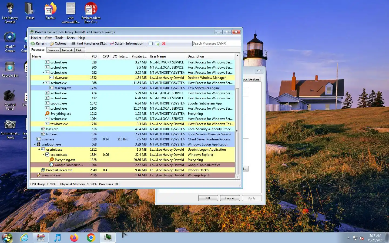Sort by the User Name column header
This screenshot has height=243, width=389.
167,56
